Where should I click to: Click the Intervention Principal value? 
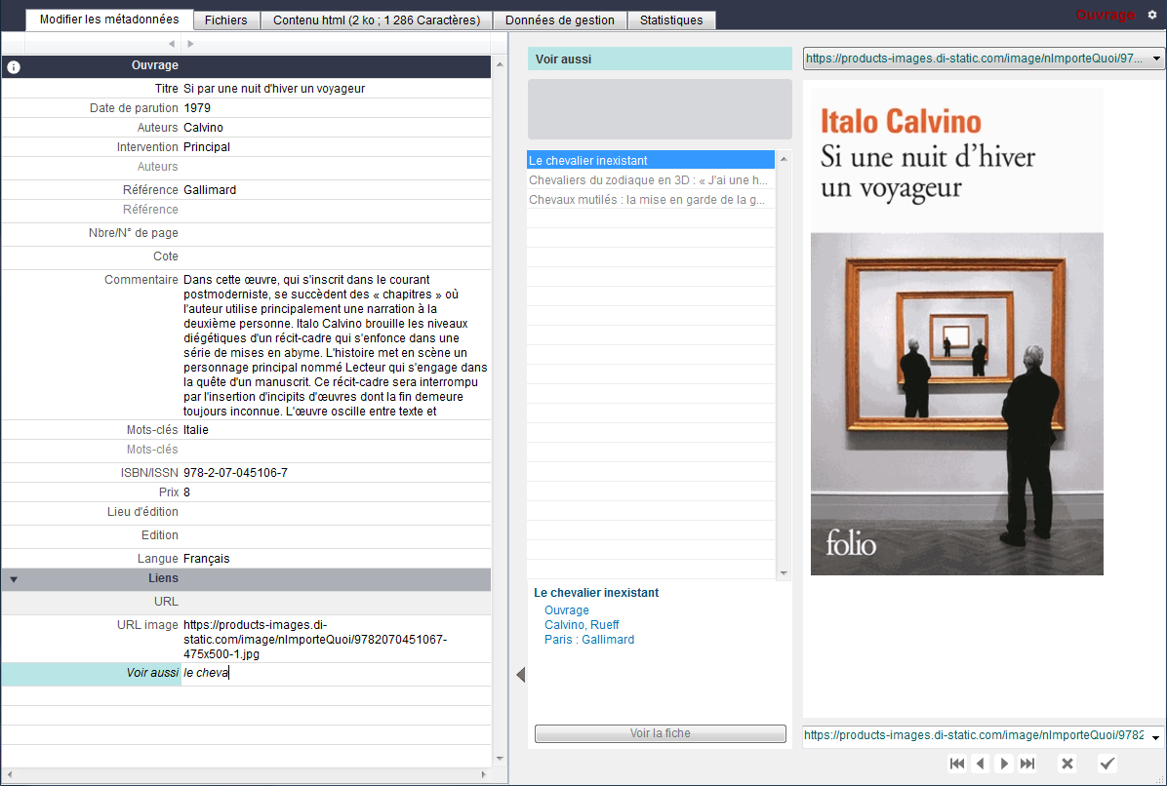[337, 146]
